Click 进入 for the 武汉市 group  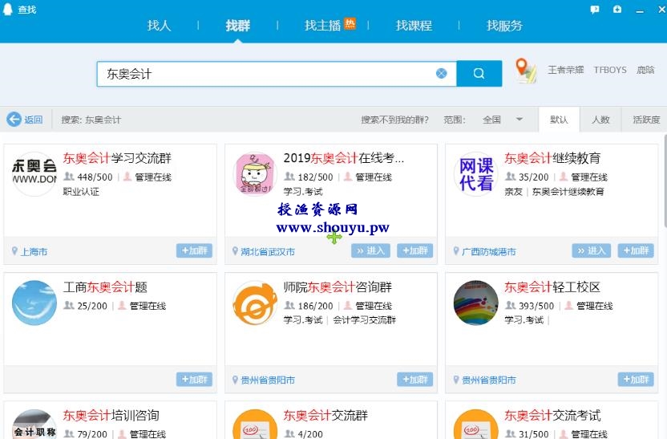[370, 250]
